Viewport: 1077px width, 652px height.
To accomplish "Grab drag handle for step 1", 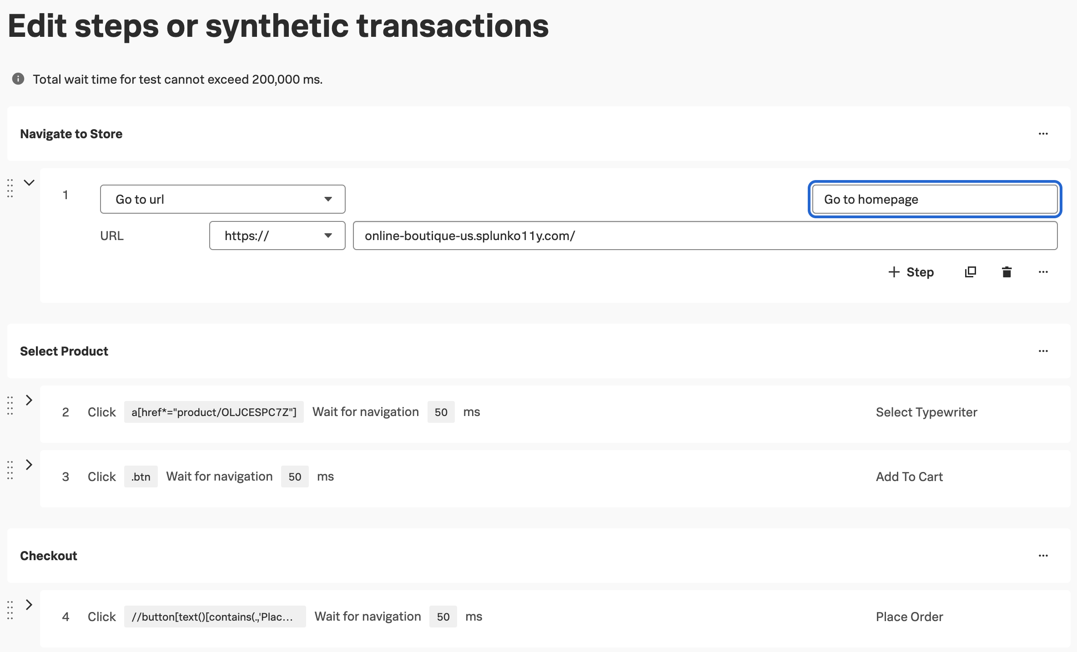I will click(x=10, y=188).
